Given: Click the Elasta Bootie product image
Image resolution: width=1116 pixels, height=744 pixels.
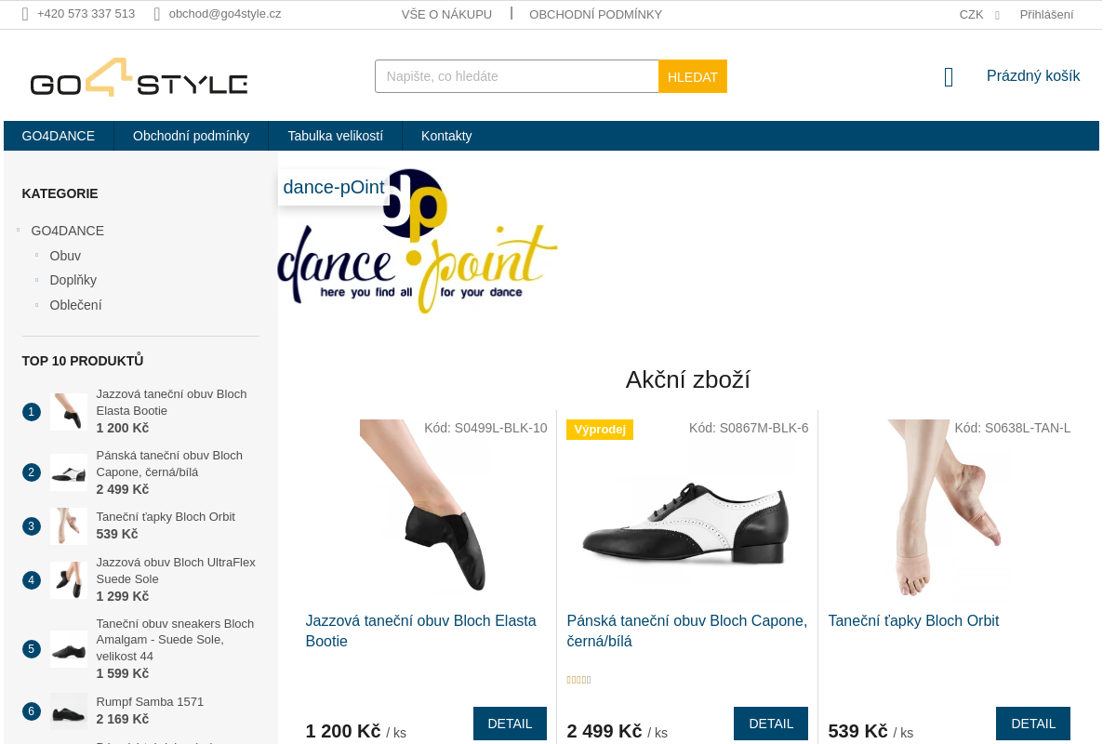Looking at the screenshot, I should [427, 507].
